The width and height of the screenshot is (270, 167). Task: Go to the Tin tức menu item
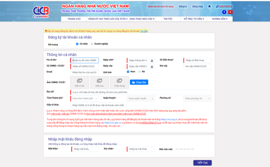[x=168, y=18]
